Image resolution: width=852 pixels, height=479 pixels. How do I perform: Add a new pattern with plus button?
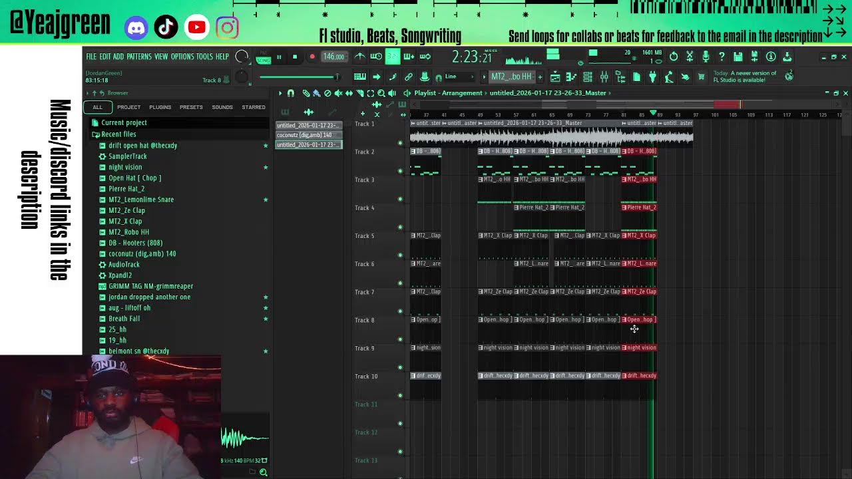coord(540,77)
